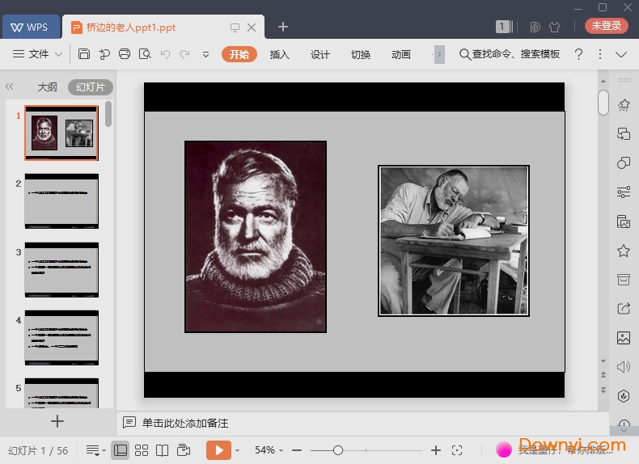The image size is (639, 464).
Task: Switch to the 大纲 outline tab
Action: 48,87
